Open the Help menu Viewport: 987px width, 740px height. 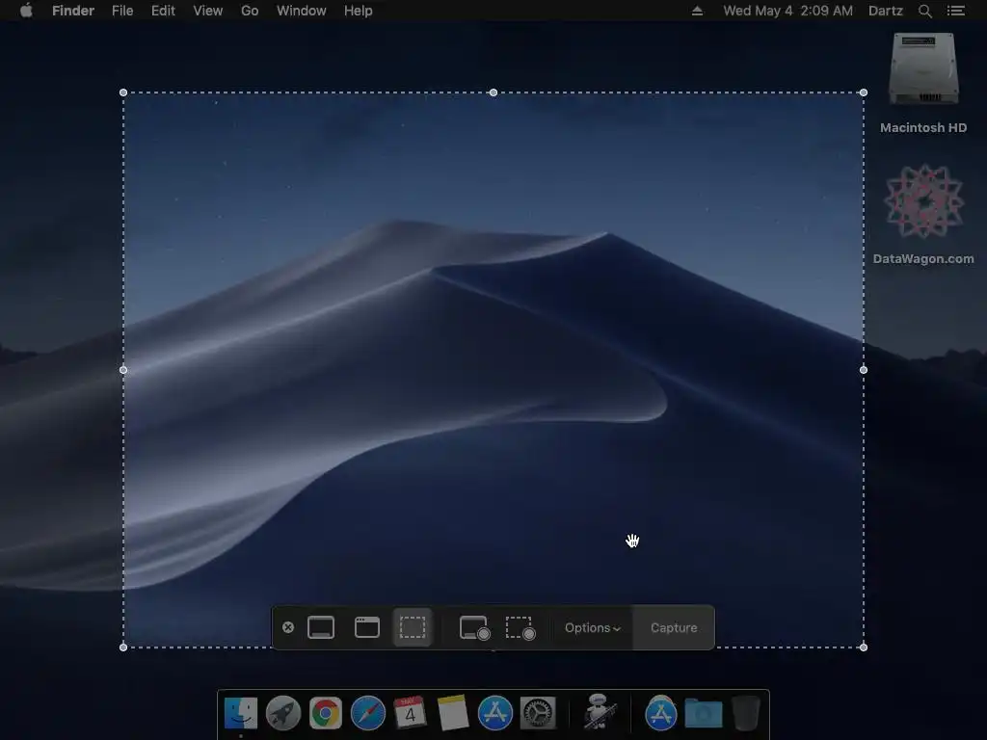tap(359, 11)
